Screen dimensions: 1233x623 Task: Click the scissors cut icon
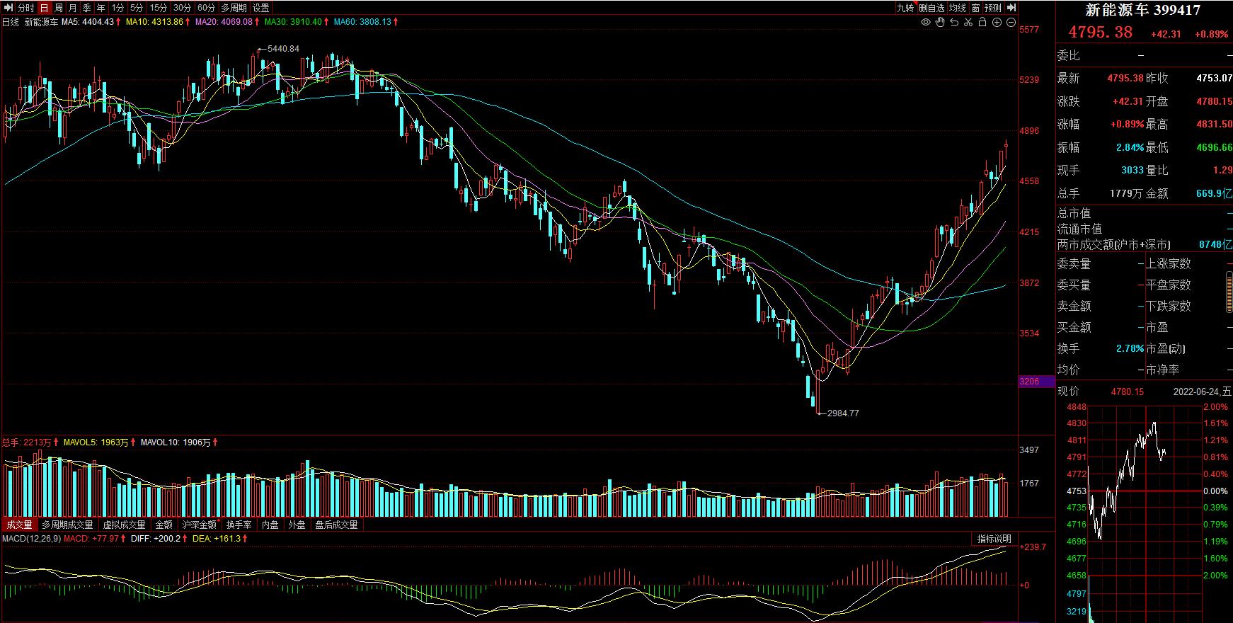coord(968,22)
